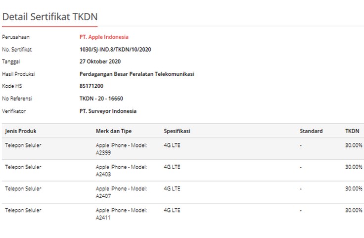Select the row for iPhone Model A2411

point(183,214)
